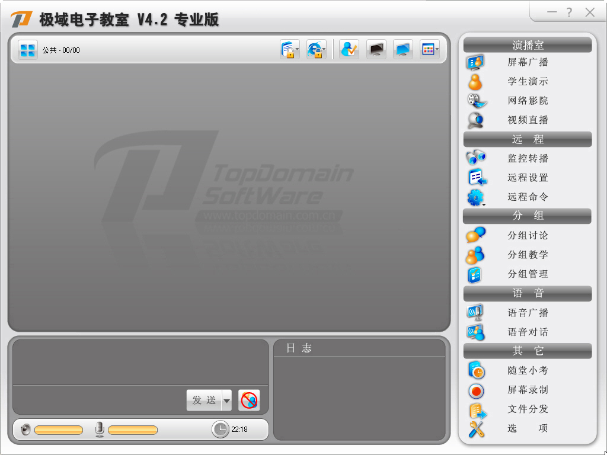This screenshot has height=455, width=607.
Task: Click the student sign-in person checkmark icon
Action: [349, 50]
